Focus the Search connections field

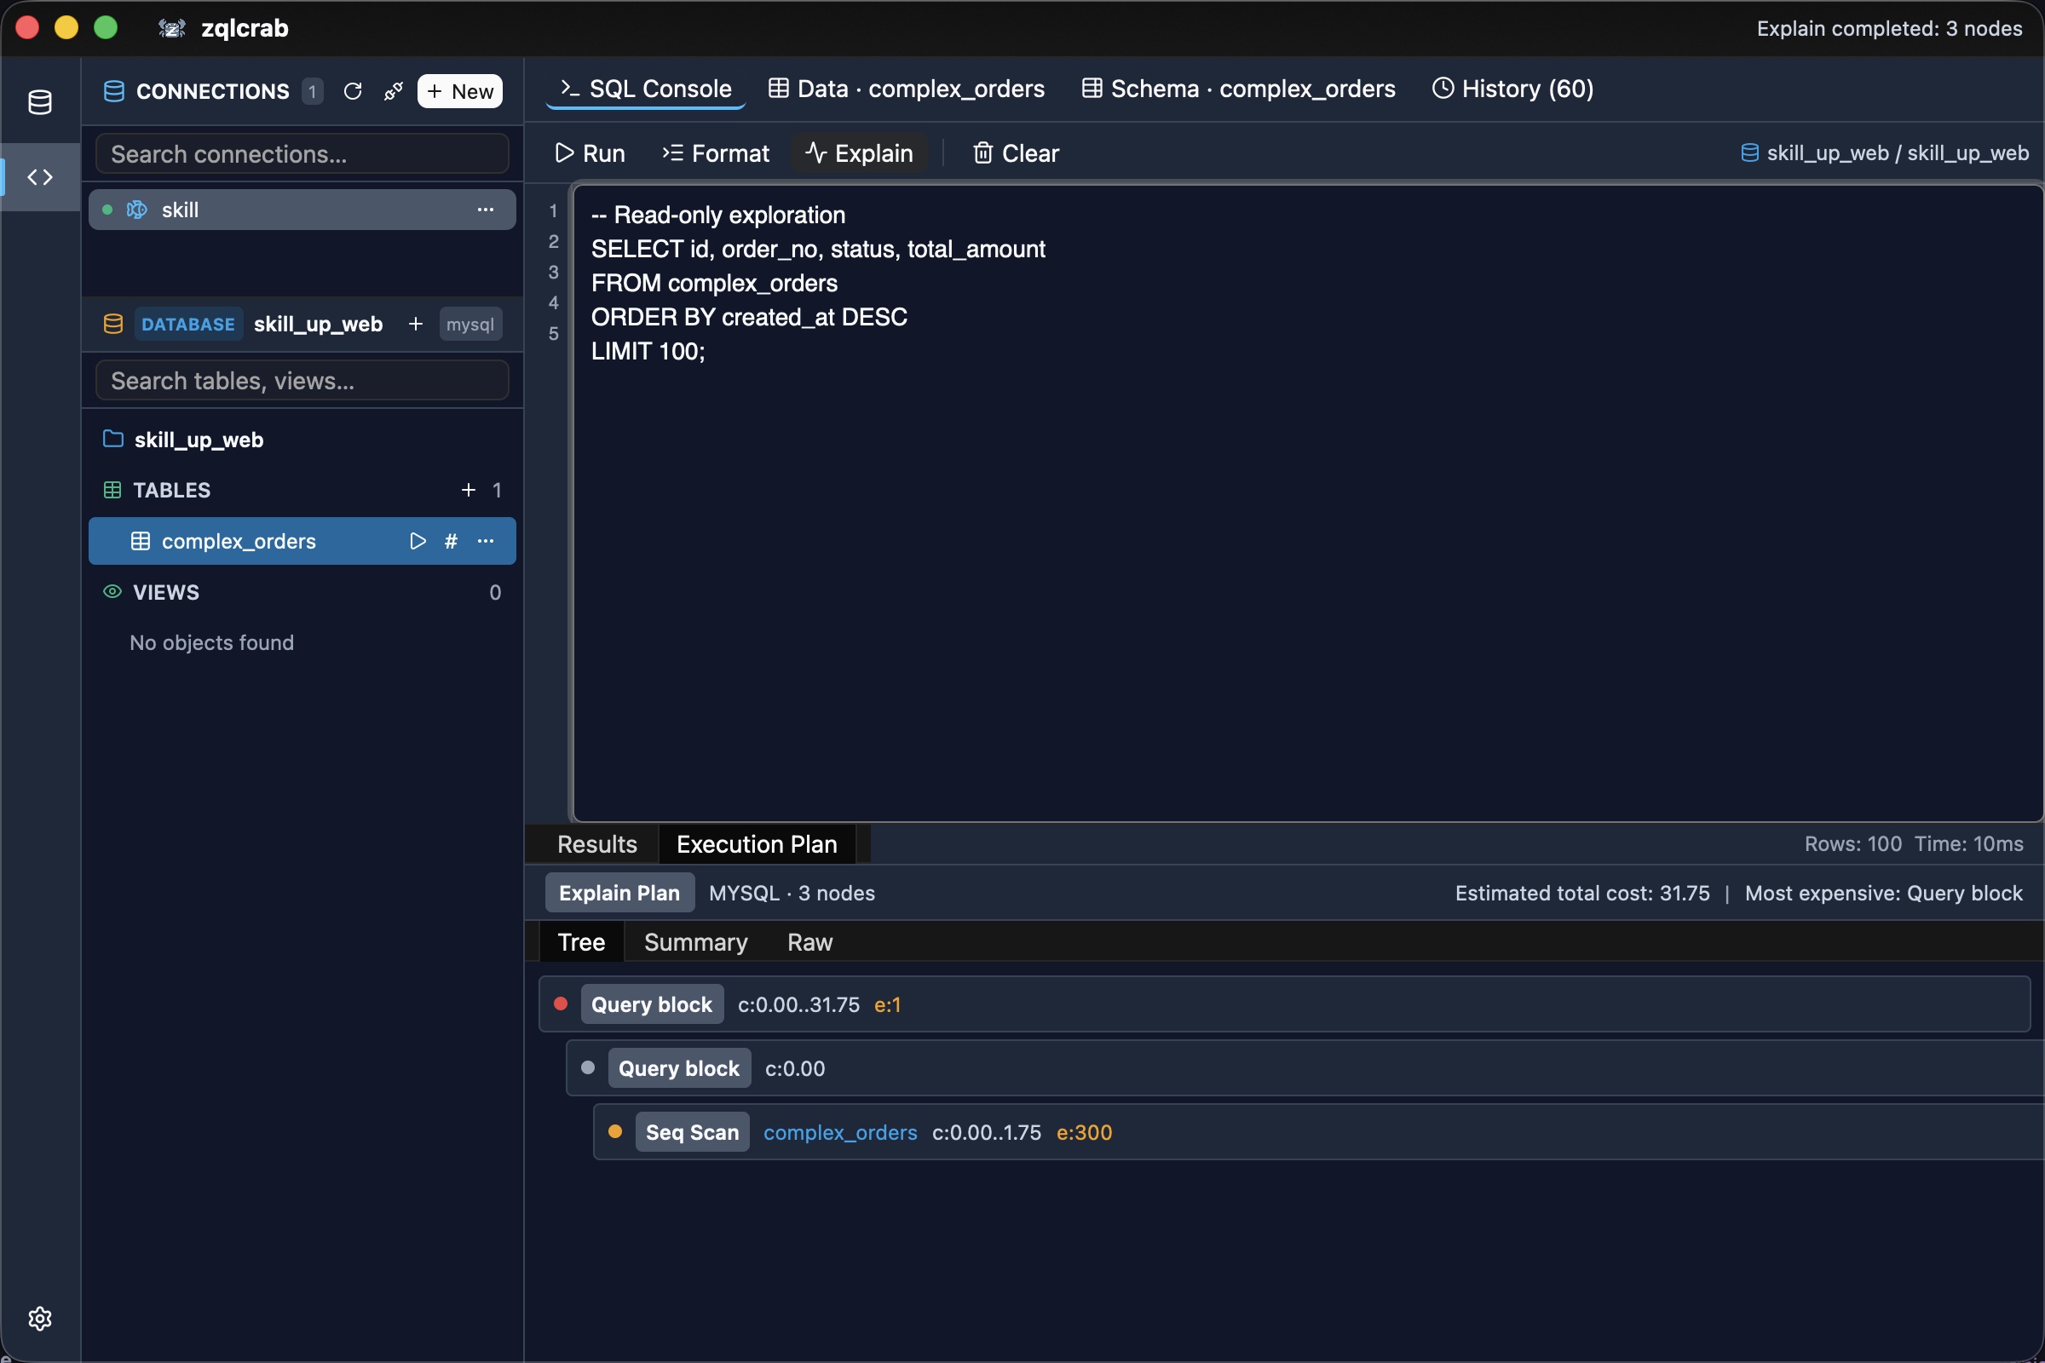point(302,154)
